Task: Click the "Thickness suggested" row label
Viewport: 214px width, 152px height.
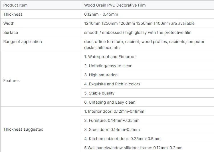Action: [x=23, y=129]
